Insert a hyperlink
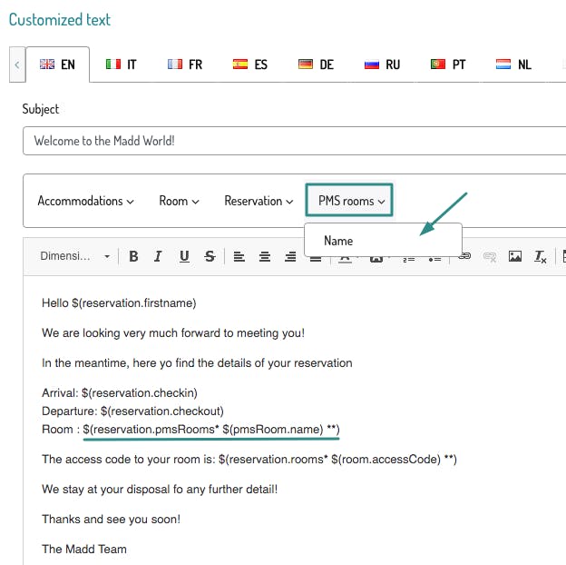The height and width of the screenshot is (565, 566). [x=464, y=257]
